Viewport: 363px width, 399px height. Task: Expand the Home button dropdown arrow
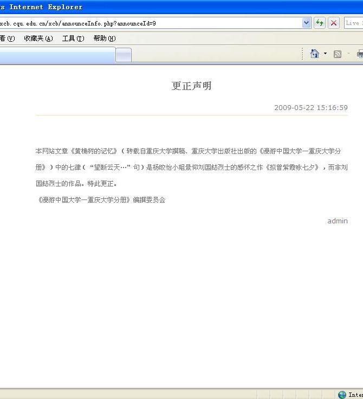click(x=325, y=54)
